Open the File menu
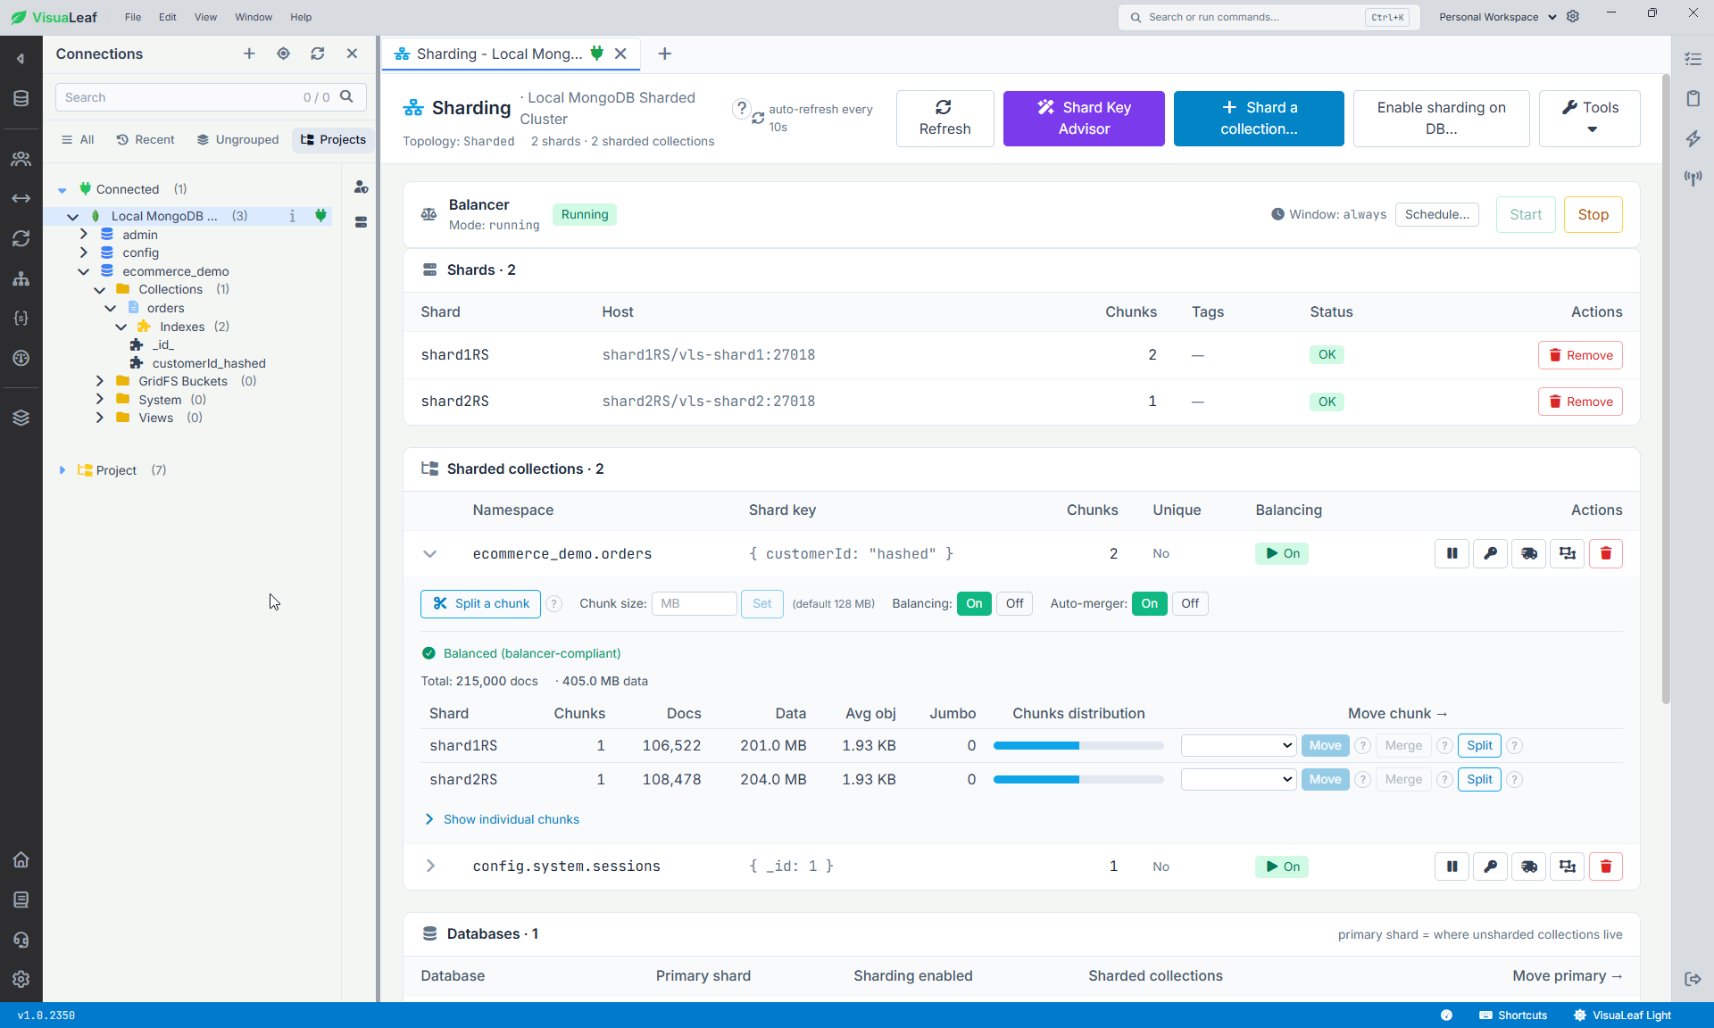Viewport: 1714px width, 1028px height. tap(133, 17)
